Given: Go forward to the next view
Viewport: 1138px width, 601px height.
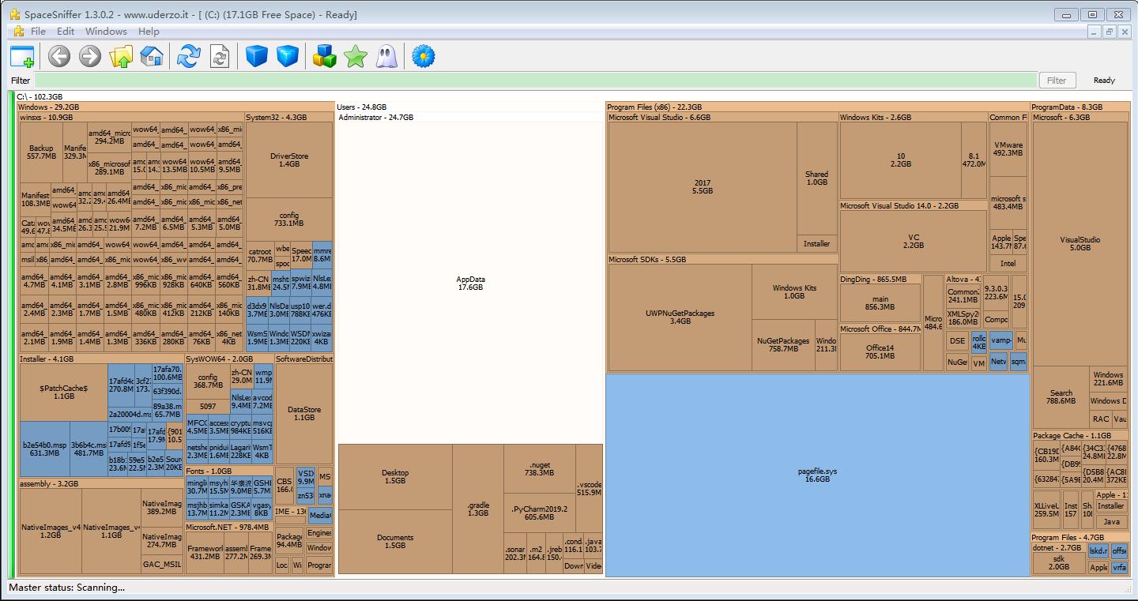Looking at the screenshot, I should 90,57.
